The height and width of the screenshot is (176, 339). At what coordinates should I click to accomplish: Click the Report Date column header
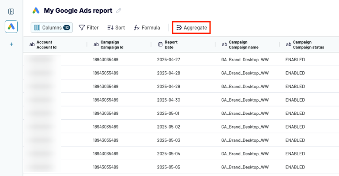point(171,44)
